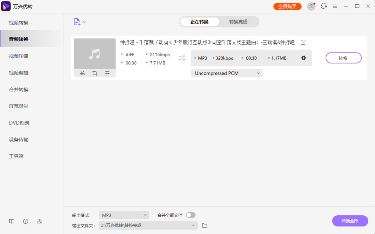The height and width of the screenshot is (234, 375).
Task: Click the crop icon under the music thumbnail
Action: [95, 73]
